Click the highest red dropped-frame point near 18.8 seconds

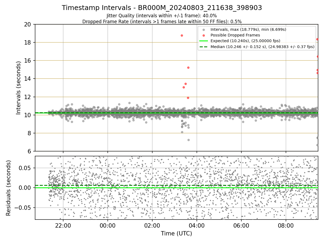tap(182, 35)
